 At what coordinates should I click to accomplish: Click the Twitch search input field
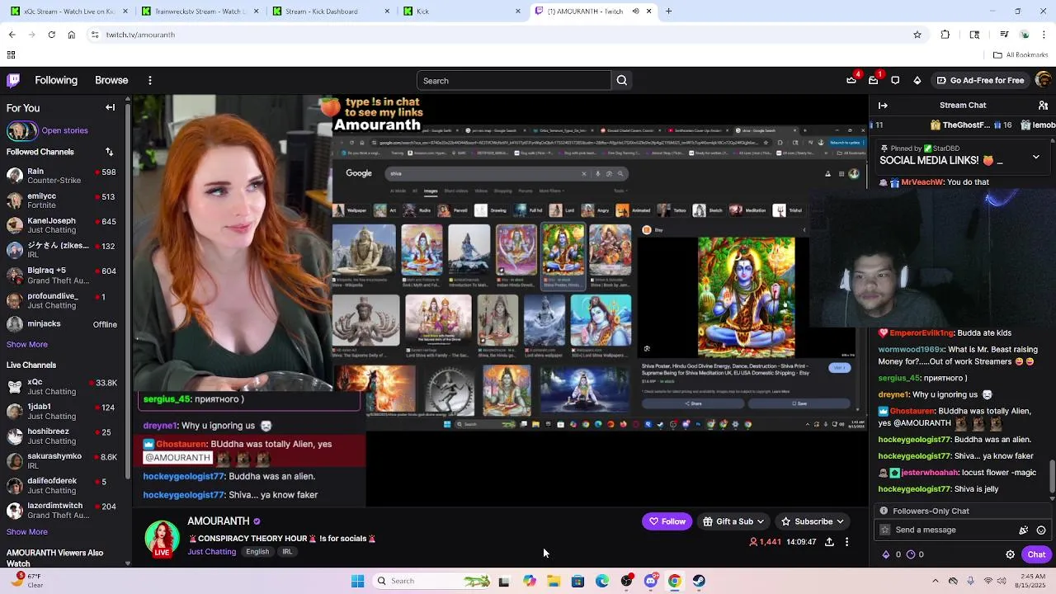[x=513, y=81]
